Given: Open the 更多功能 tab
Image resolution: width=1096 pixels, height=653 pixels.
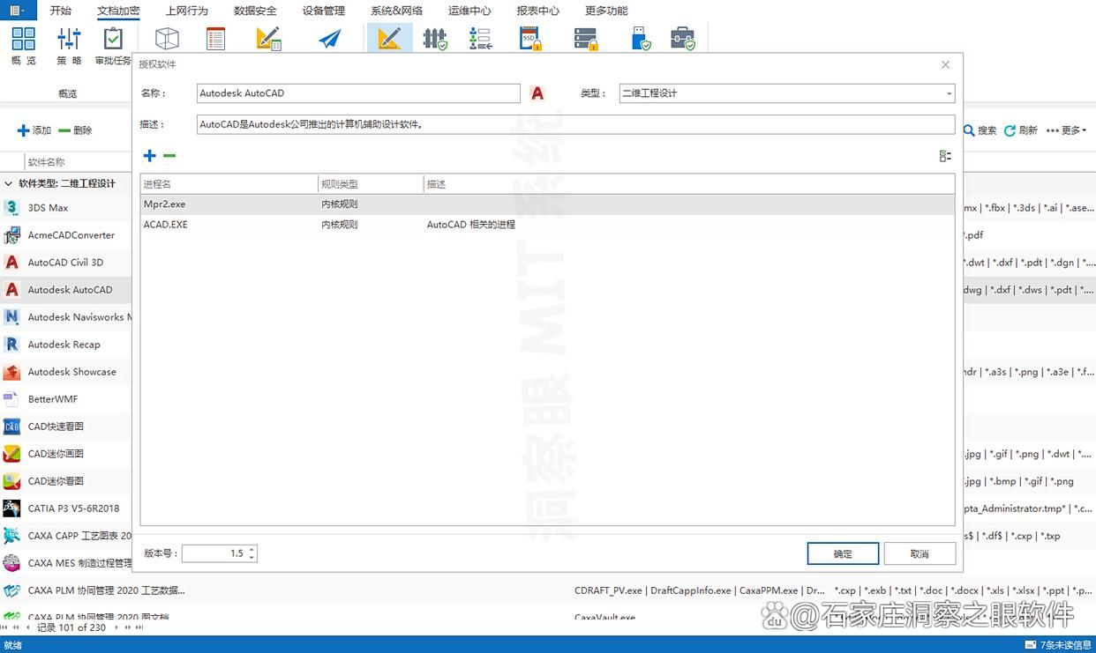Looking at the screenshot, I should (x=606, y=11).
